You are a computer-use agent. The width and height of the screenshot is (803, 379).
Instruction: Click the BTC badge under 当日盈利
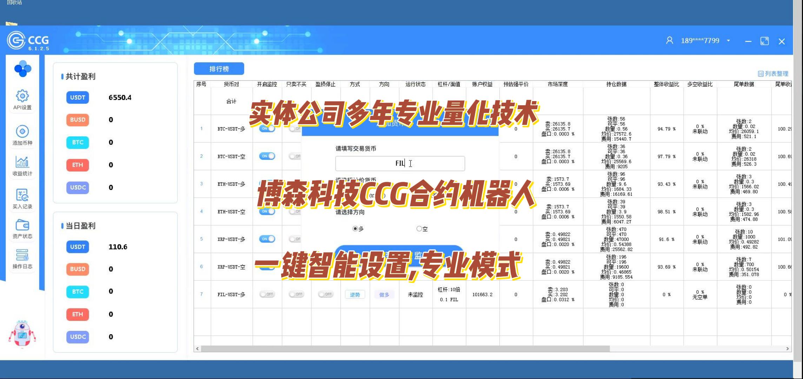point(78,291)
